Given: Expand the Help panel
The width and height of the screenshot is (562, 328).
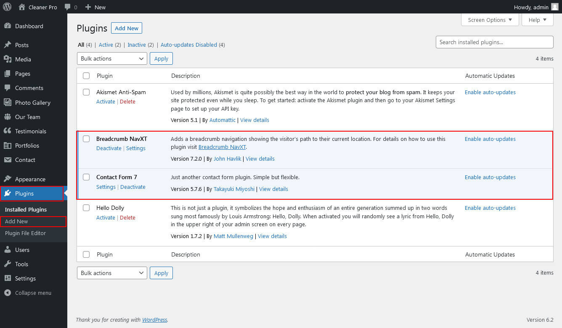Looking at the screenshot, I should tap(538, 20).
